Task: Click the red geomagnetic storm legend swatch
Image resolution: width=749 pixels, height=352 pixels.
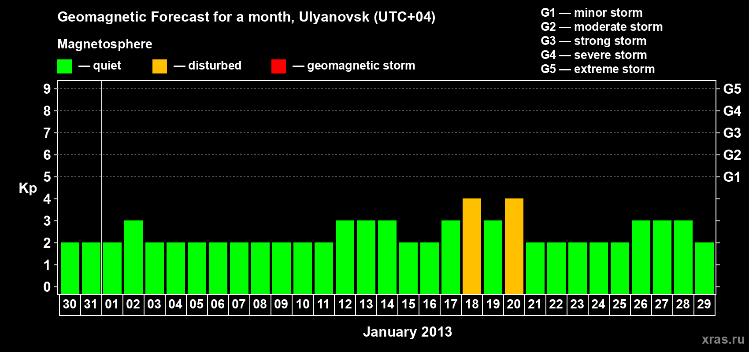Action: tap(278, 66)
